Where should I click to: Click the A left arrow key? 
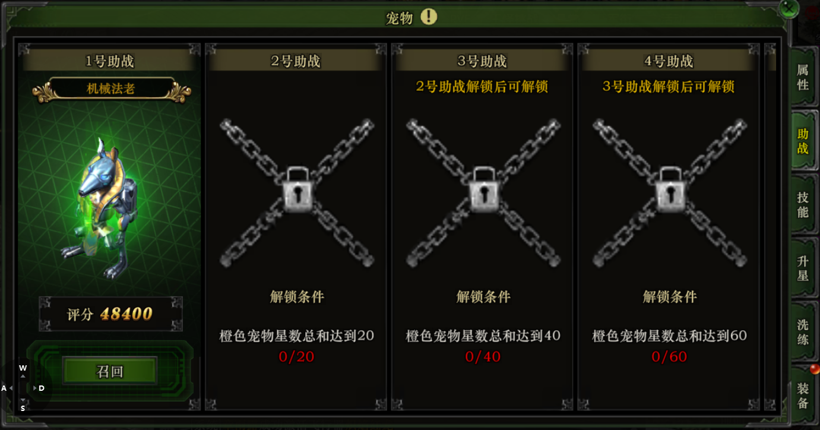(x=7, y=388)
